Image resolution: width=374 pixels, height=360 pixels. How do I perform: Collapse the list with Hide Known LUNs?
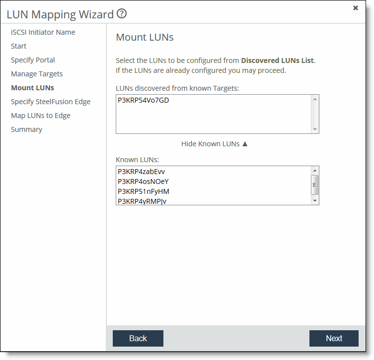(214, 144)
